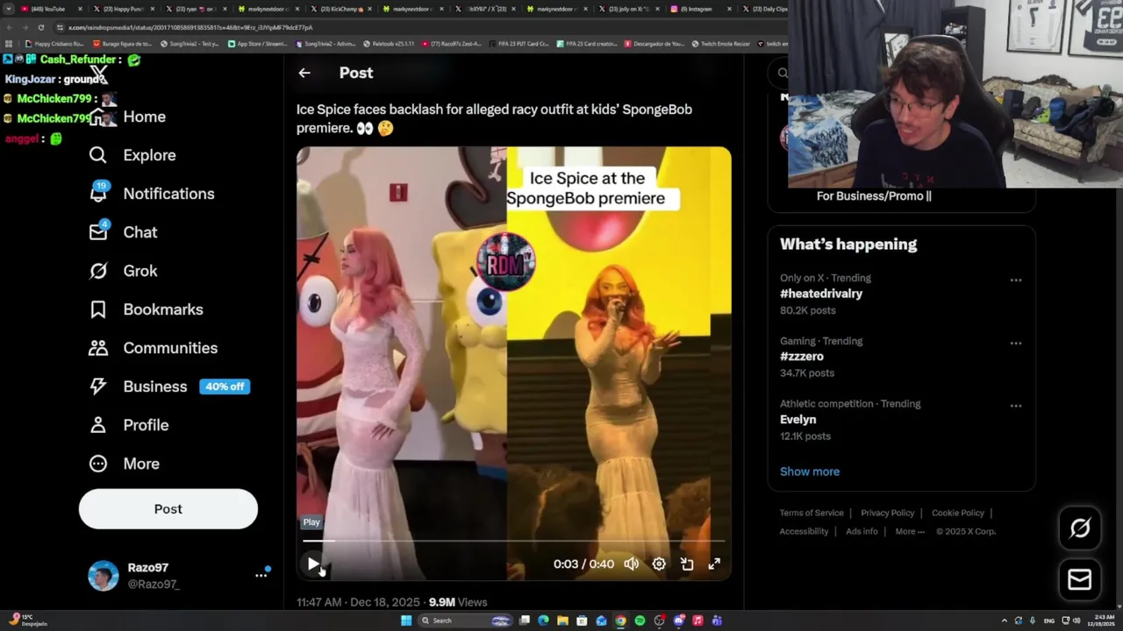Image resolution: width=1123 pixels, height=631 pixels.
Task: Open the Cookie Policy link
Action: point(958,513)
